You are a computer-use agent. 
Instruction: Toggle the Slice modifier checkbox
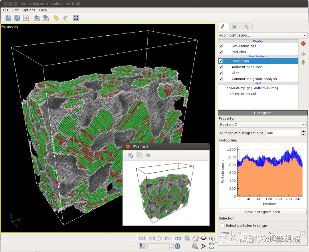(221, 73)
